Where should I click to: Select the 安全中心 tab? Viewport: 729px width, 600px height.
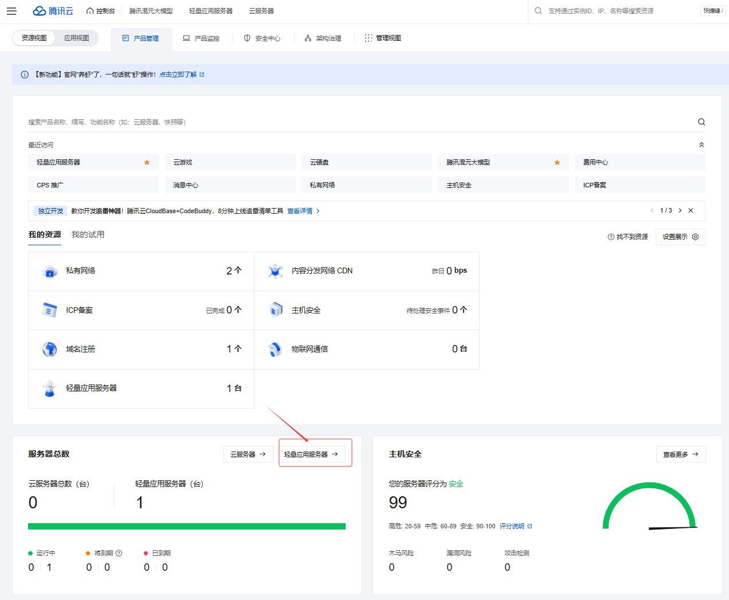pyautogui.click(x=262, y=38)
